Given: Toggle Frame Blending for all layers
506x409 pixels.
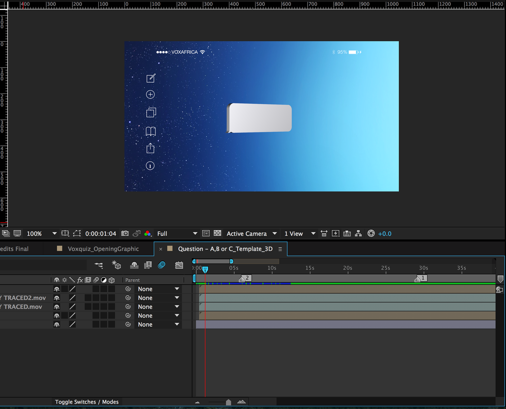Looking at the screenshot, I should pos(148,265).
